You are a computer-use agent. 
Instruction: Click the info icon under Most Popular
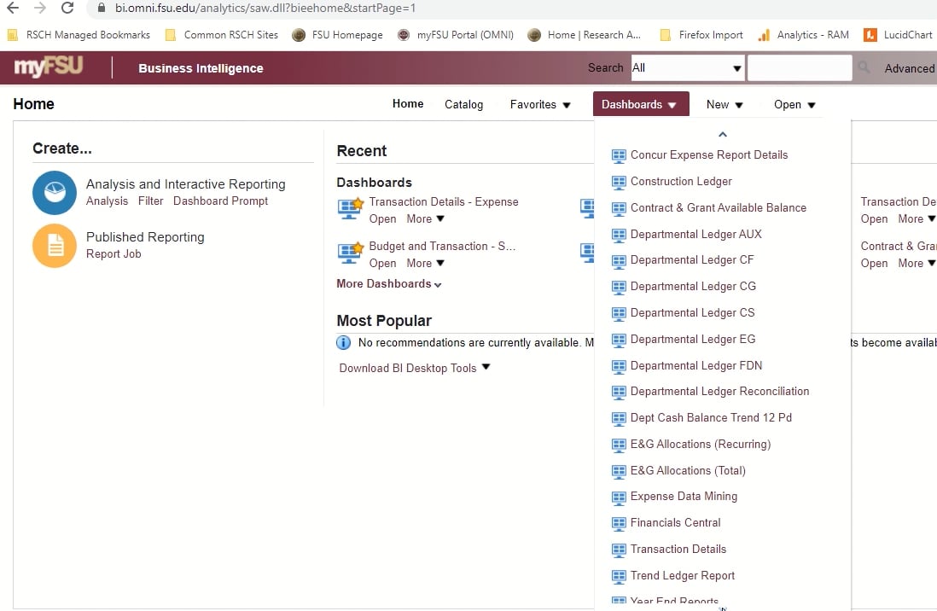(x=344, y=343)
